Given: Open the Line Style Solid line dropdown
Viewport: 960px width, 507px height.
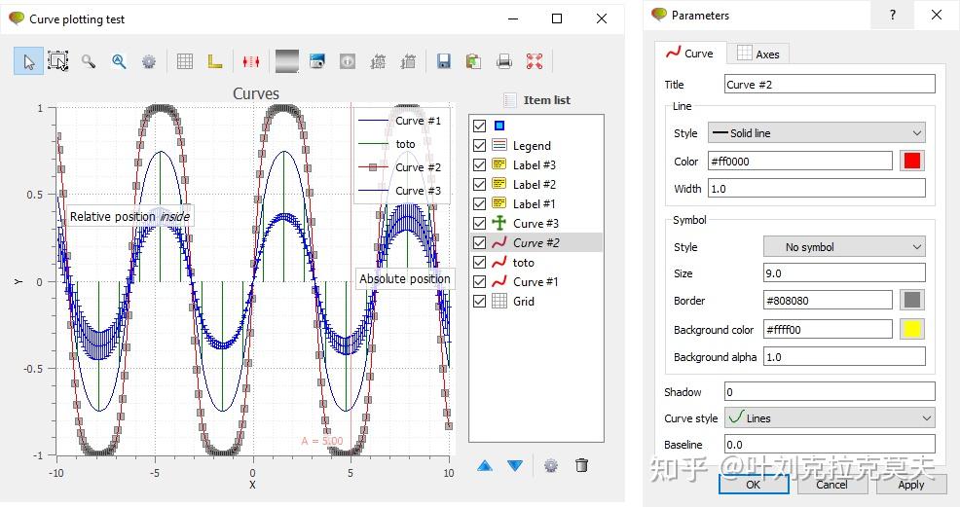Looking at the screenshot, I should pyautogui.click(x=817, y=132).
